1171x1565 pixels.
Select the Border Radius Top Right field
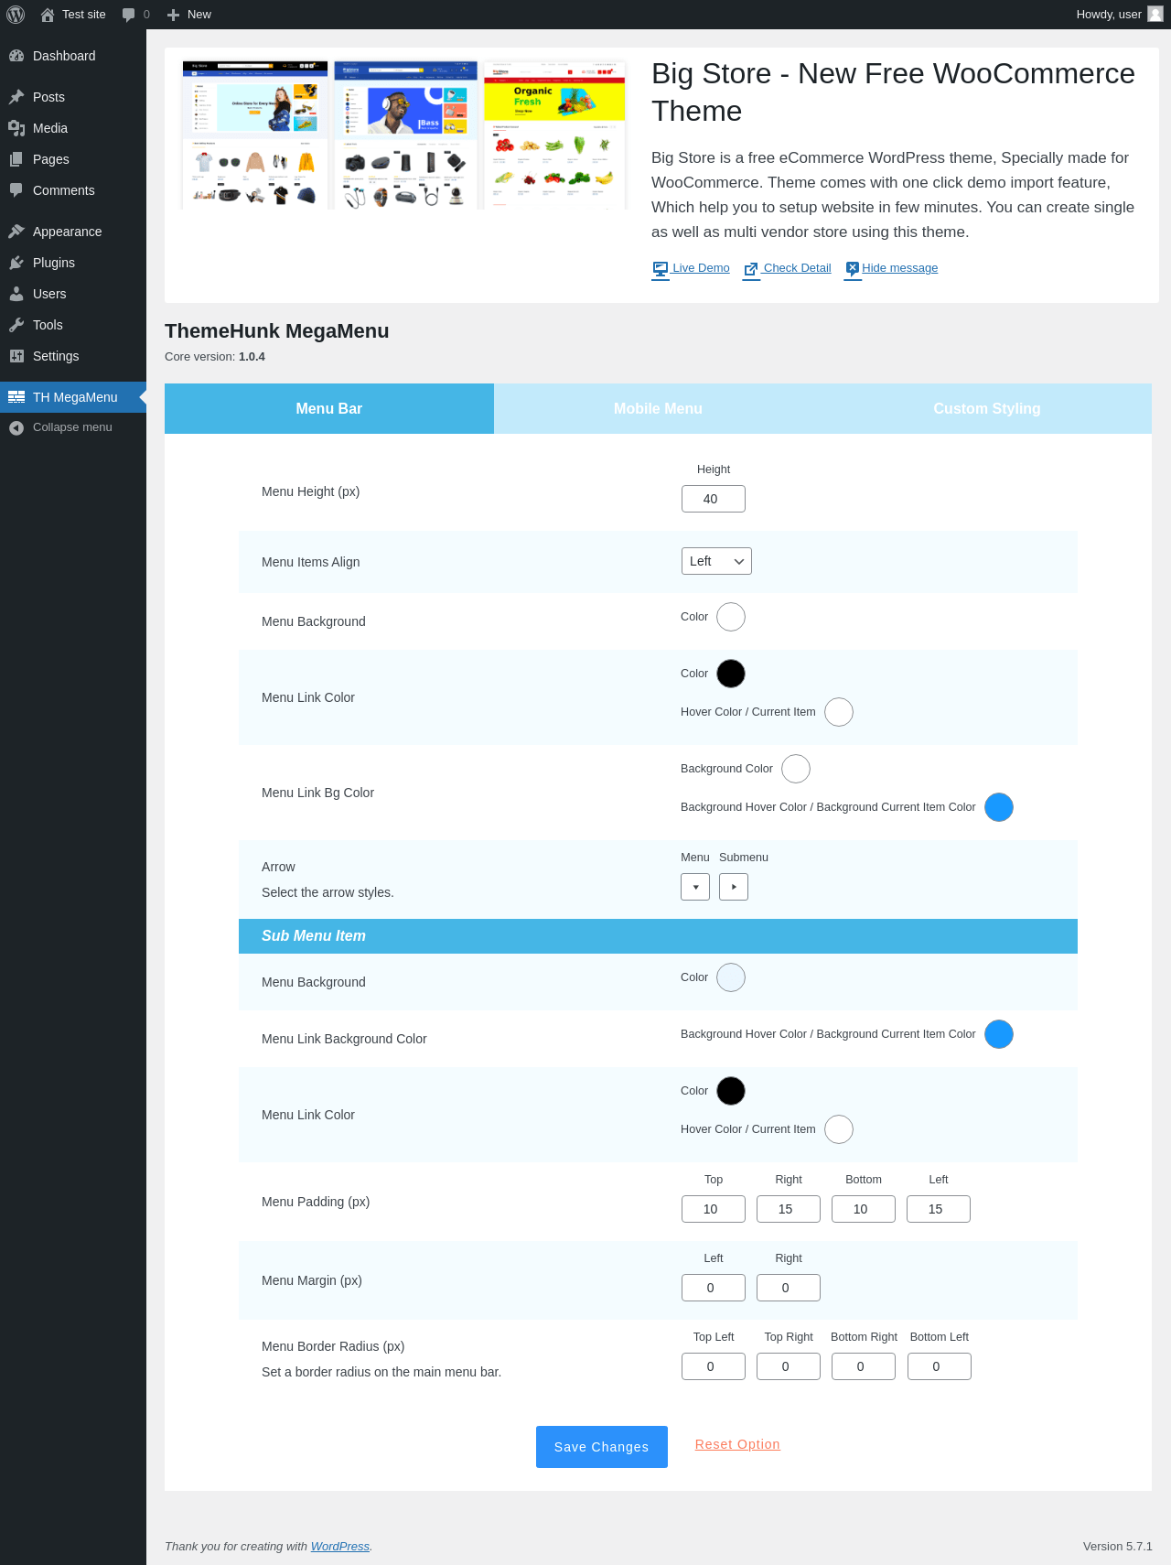point(789,1366)
